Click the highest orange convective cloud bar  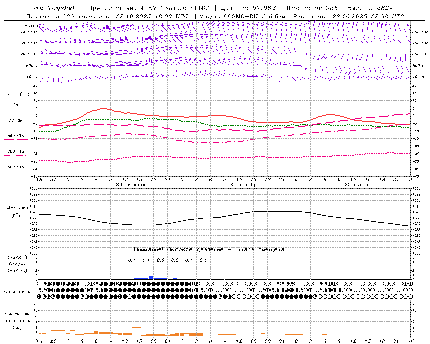click(x=137, y=327)
